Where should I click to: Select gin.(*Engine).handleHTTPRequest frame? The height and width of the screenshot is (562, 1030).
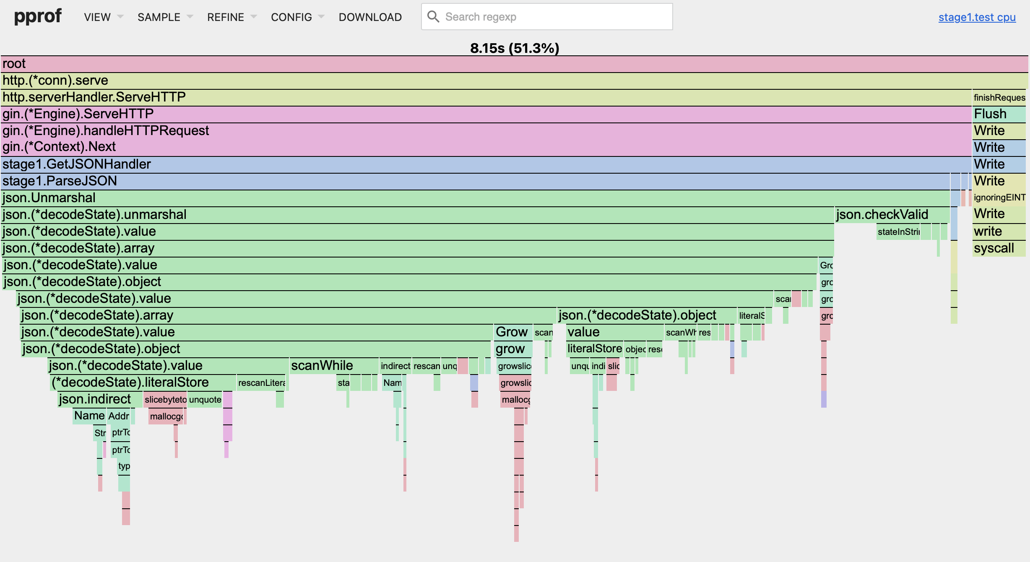[486, 131]
